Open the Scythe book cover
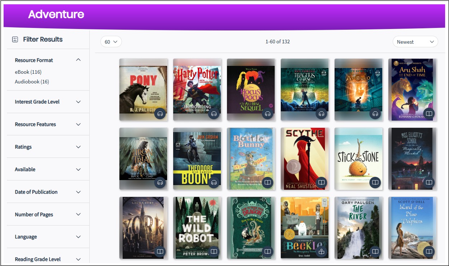This screenshot has width=449, height=266. 305,159
